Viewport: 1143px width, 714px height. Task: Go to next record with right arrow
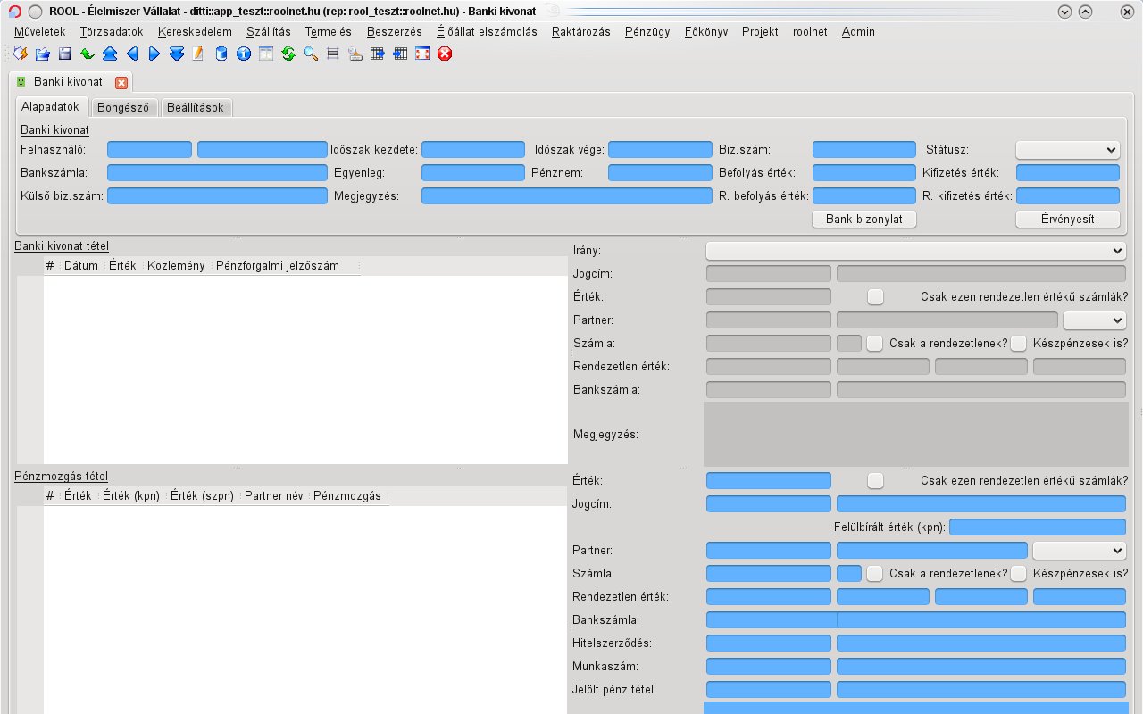tap(154, 54)
